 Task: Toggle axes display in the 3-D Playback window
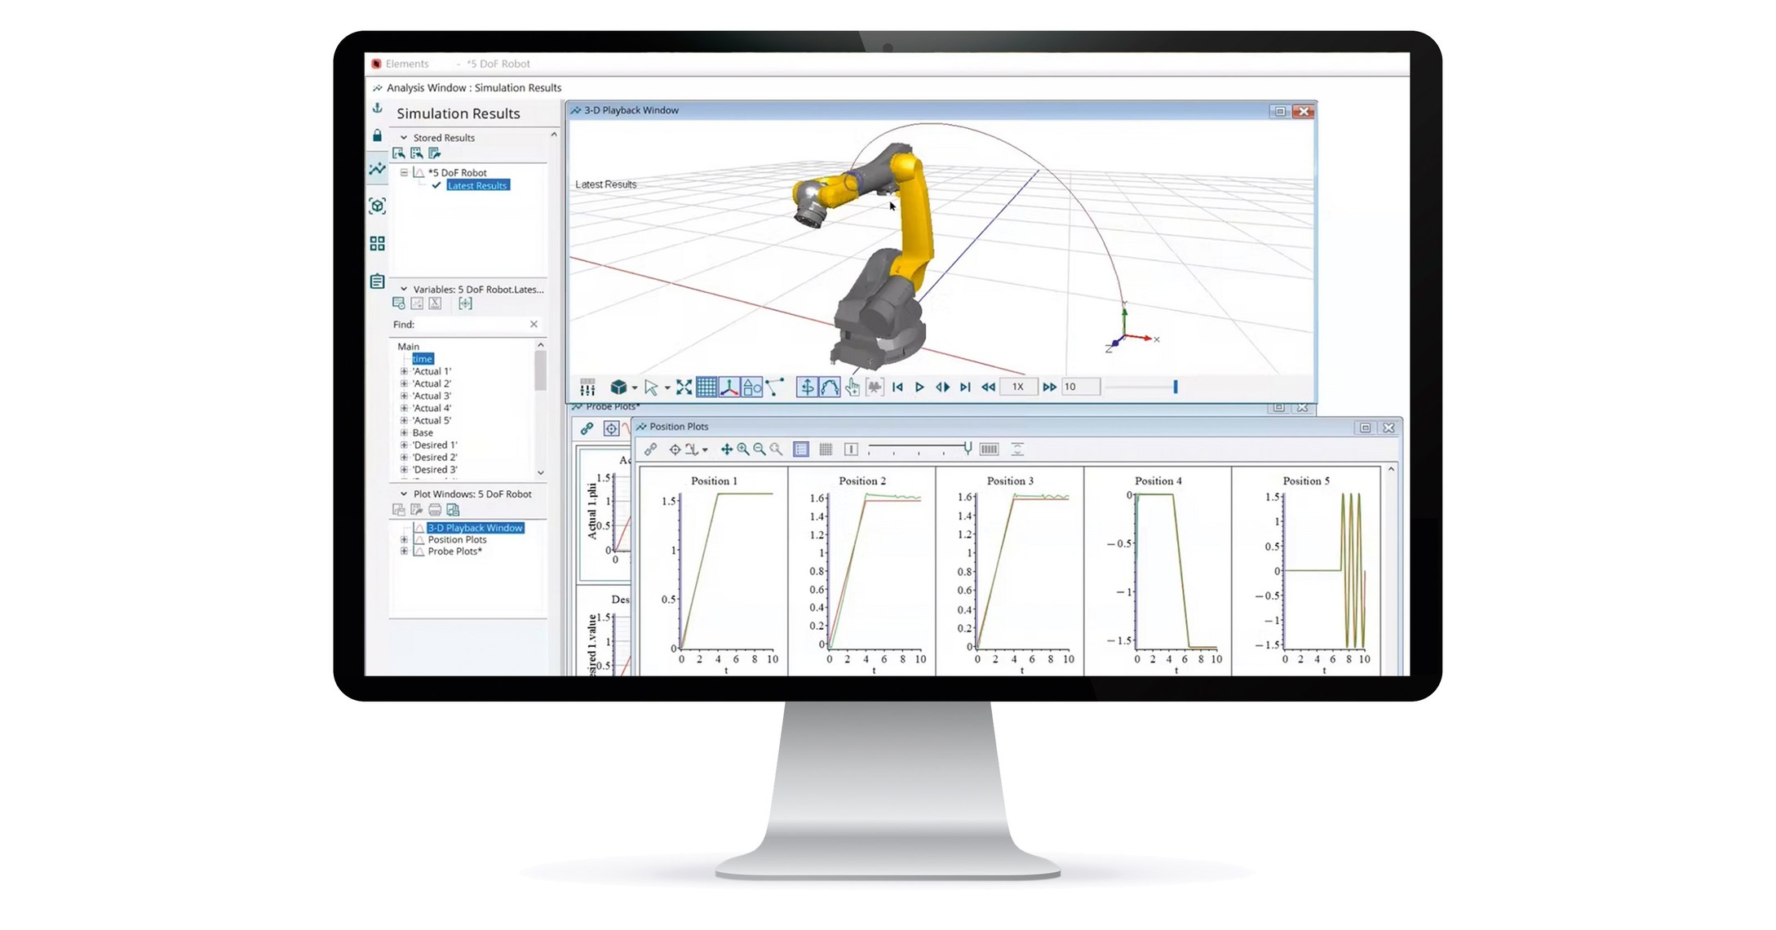tap(728, 387)
